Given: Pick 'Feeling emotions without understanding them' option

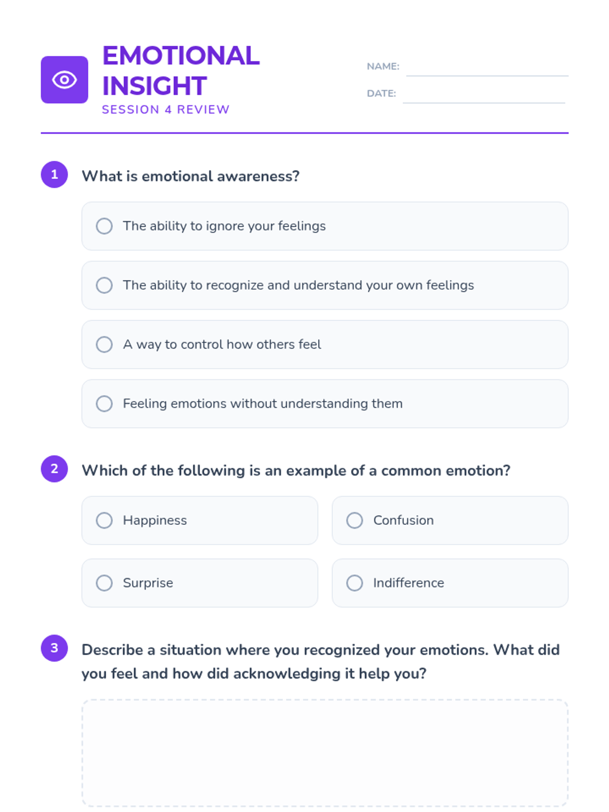Looking at the screenshot, I should 105,404.
